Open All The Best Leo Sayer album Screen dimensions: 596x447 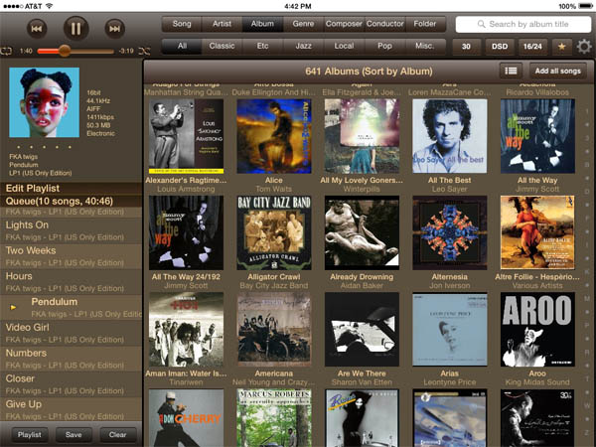(x=450, y=136)
